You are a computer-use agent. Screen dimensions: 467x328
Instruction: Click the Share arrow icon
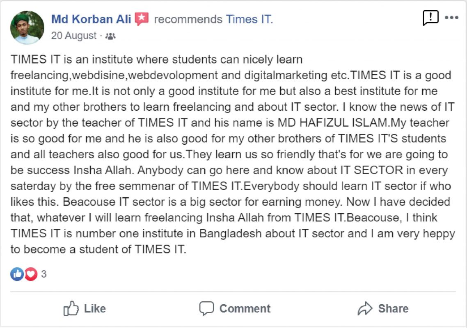pyautogui.click(x=365, y=308)
